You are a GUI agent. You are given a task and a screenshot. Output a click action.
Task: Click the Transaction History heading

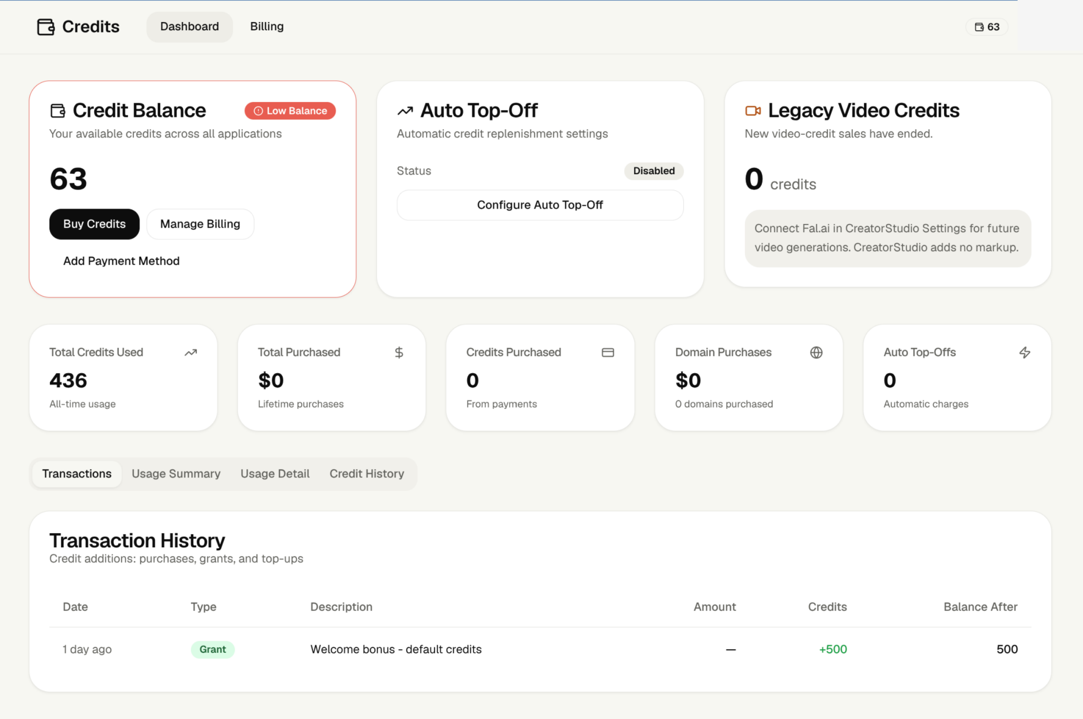[x=137, y=540]
